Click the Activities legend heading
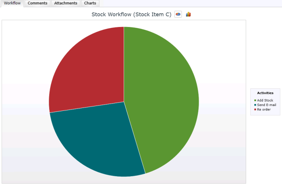The width and height of the screenshot is (282, 185). pos(265,93)
